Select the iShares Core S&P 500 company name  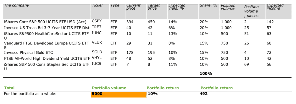pos(45,22)
